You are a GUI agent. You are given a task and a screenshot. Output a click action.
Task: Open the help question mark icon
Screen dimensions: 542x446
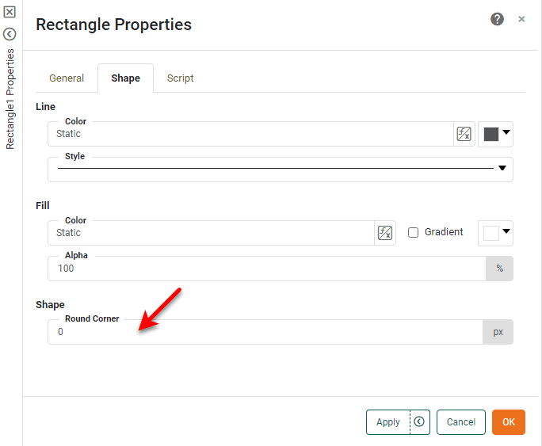(x=497, y=19)
